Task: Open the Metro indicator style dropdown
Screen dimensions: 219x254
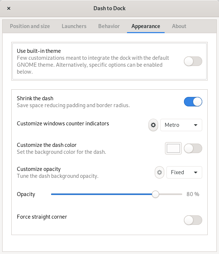Action: (x=181, y=125)
